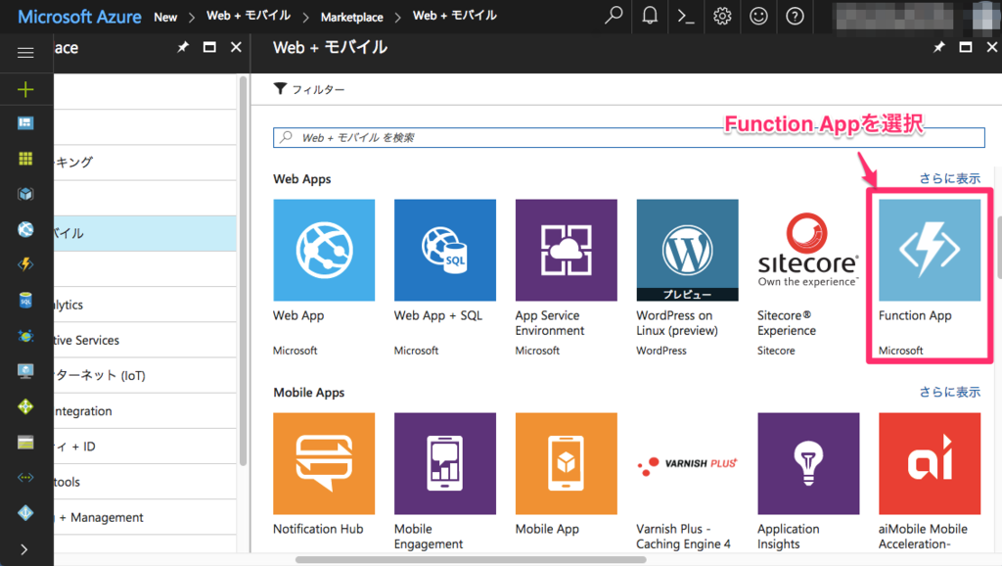Click the フィルター filter button
Viewport: 1002px width, 566px height.
[309, 89]
